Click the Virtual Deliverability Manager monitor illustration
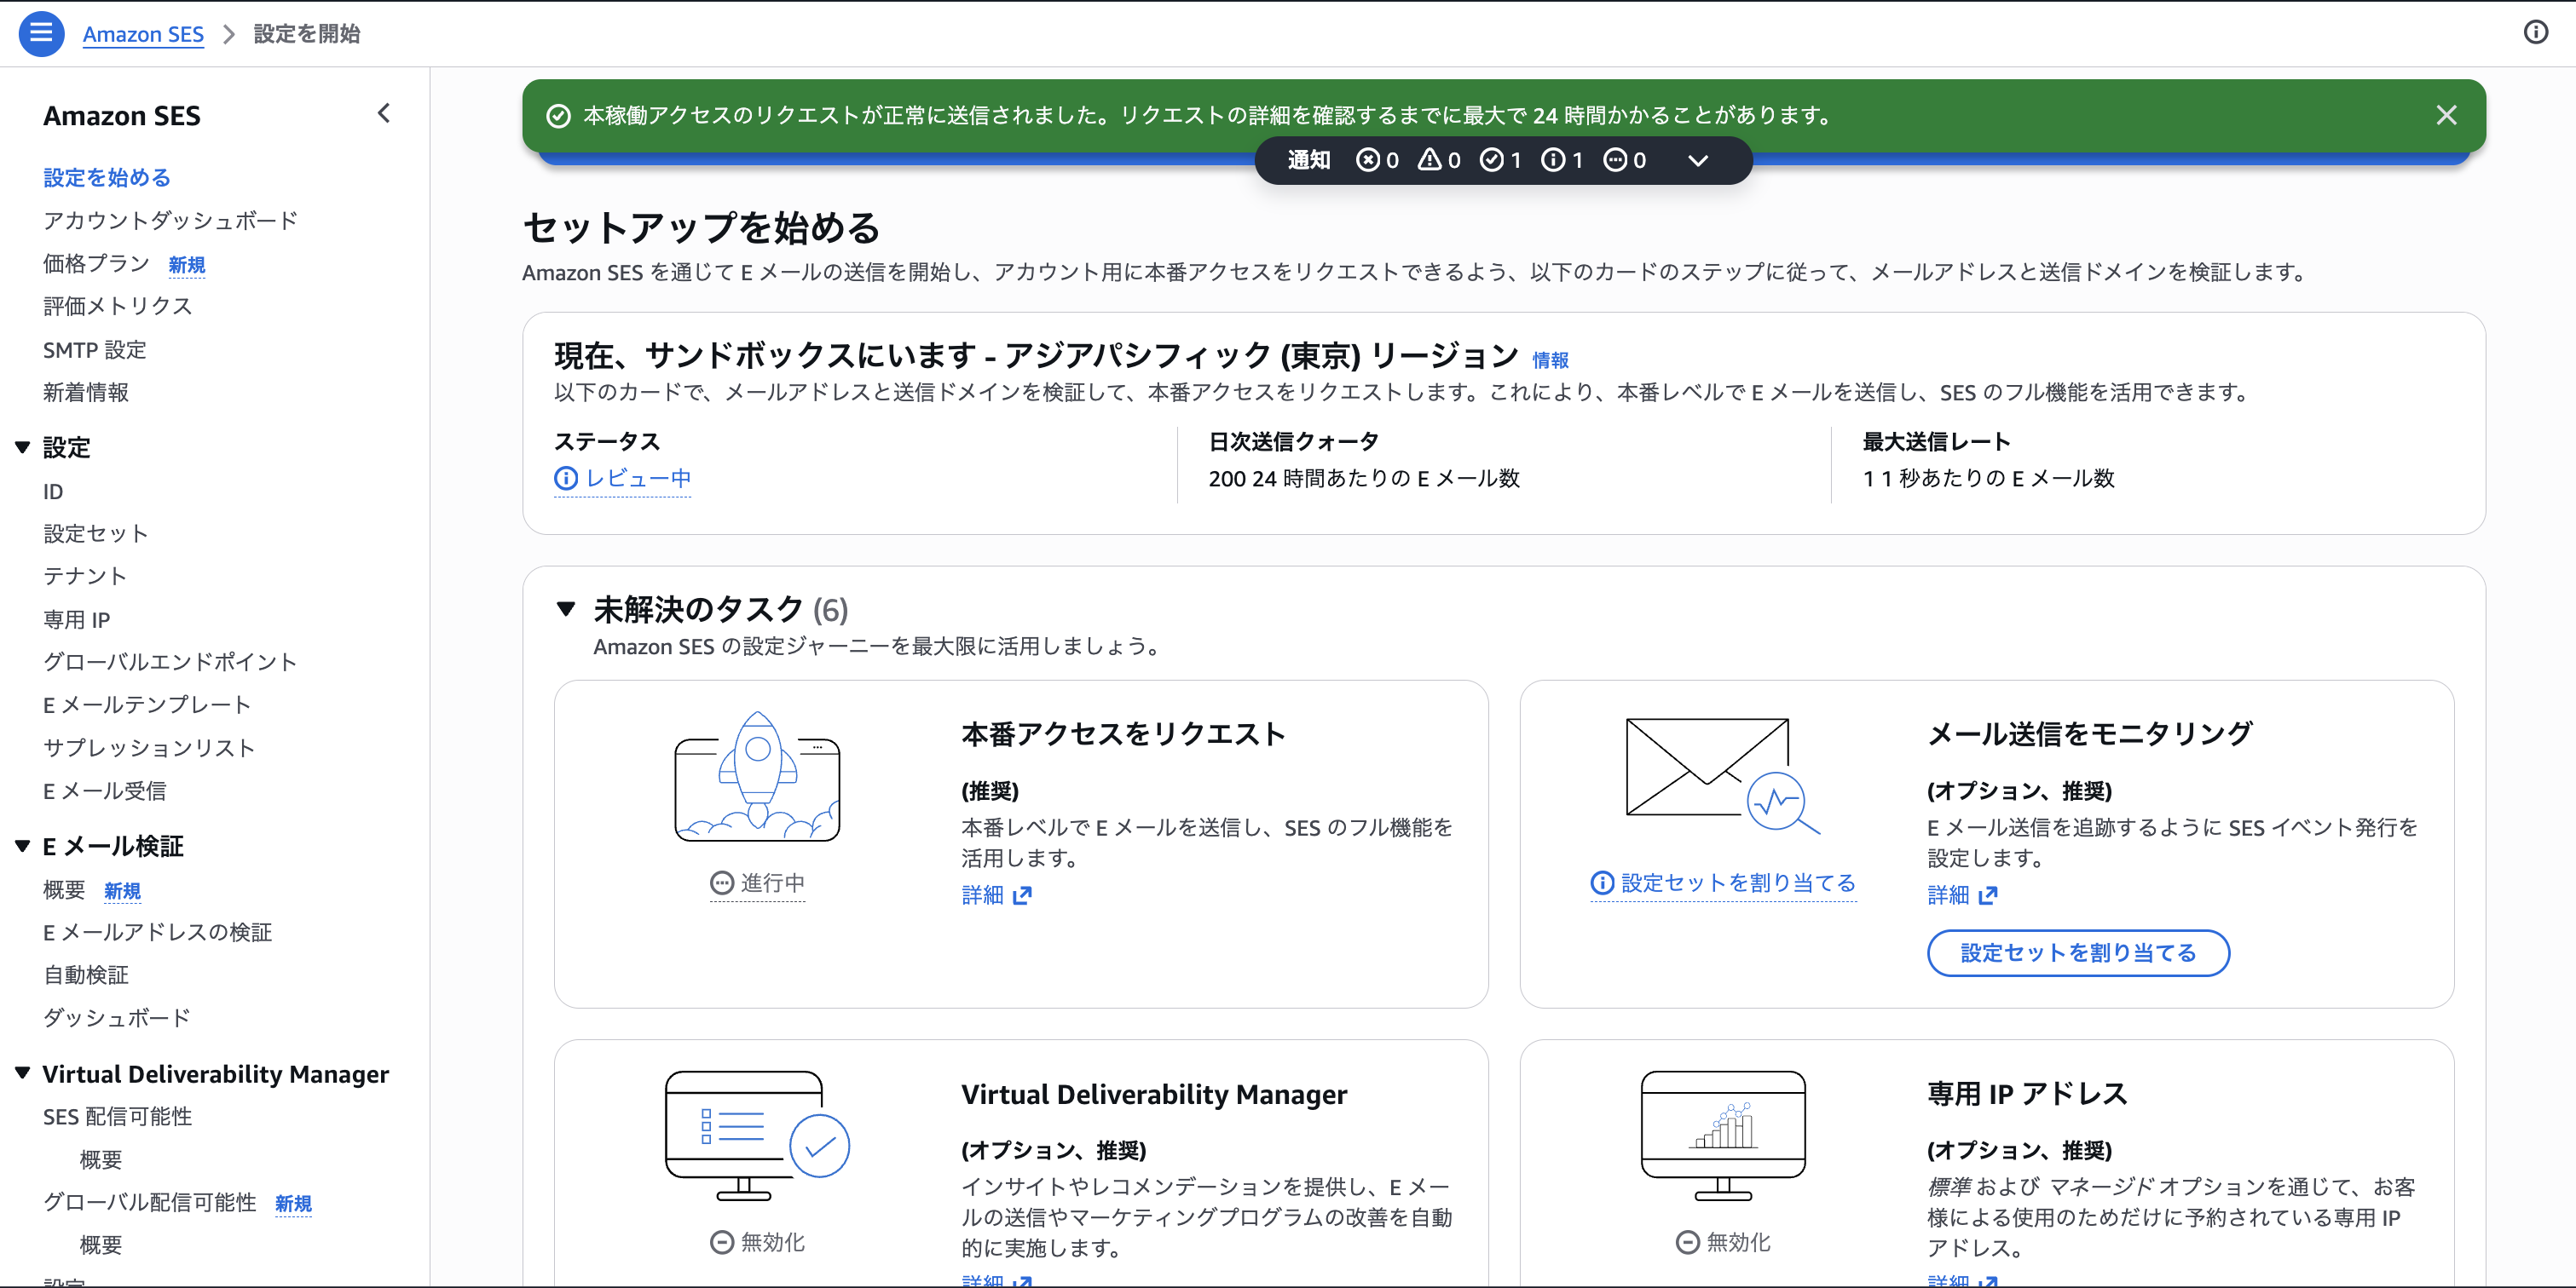Image resolution: width=2576 pixels, height=1288 pixels. pos(757,1136)
